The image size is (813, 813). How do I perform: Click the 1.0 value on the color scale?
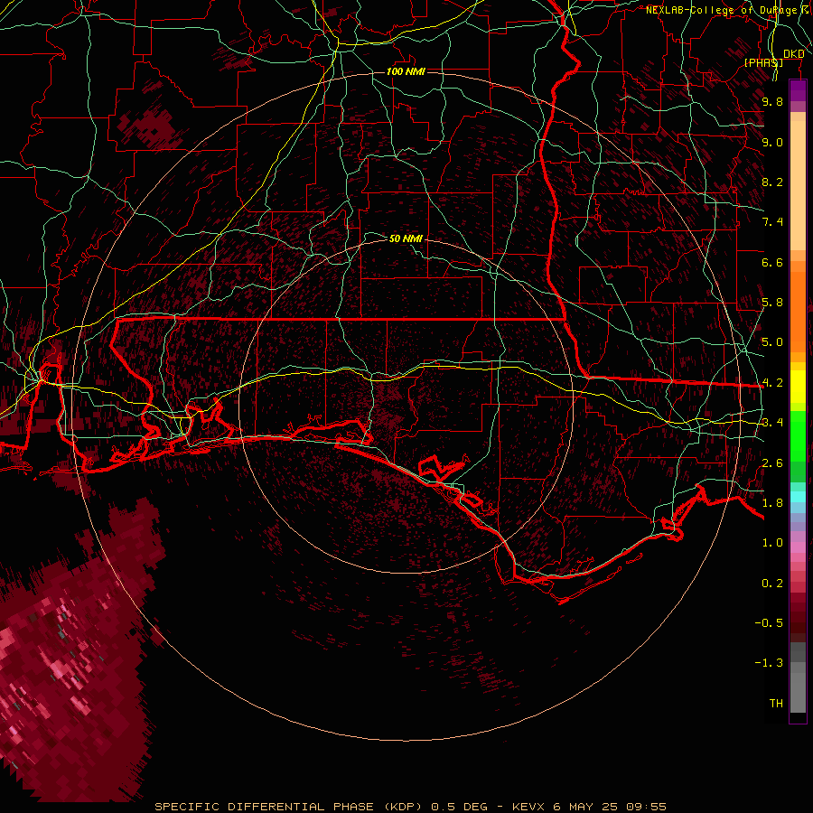coord(772,543)
